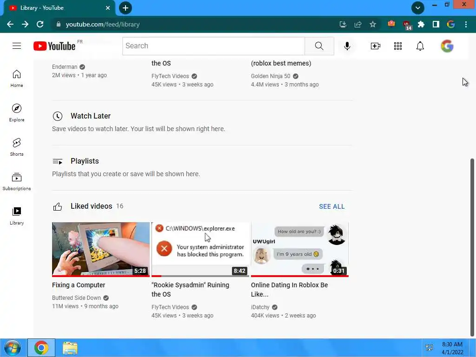Open the YouTube hamburger guide menu

coord(17,46)
